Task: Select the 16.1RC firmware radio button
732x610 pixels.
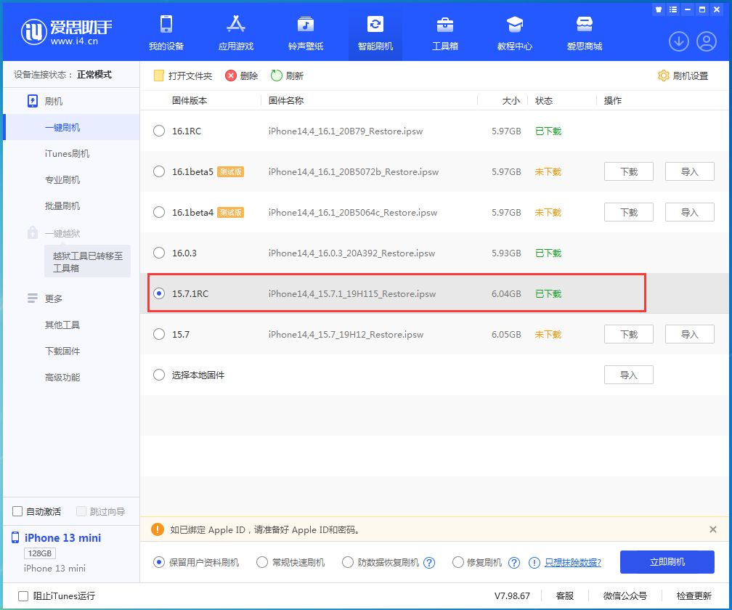Action: pos(159,131)
